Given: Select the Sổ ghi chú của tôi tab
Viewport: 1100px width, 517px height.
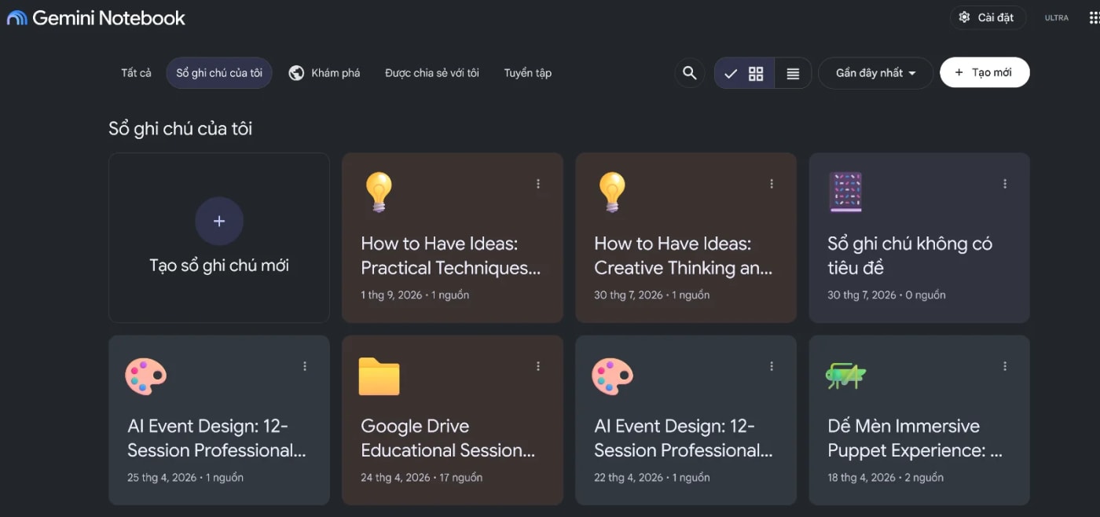Looking at the screenshot, I should (x=219, y=73).
